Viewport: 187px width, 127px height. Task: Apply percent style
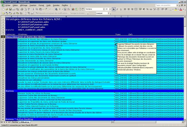pyautogui.click(x=147, y=9)
